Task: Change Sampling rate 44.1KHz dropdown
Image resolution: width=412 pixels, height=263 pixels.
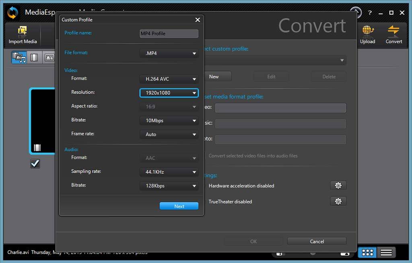Action: coord(169,172)
